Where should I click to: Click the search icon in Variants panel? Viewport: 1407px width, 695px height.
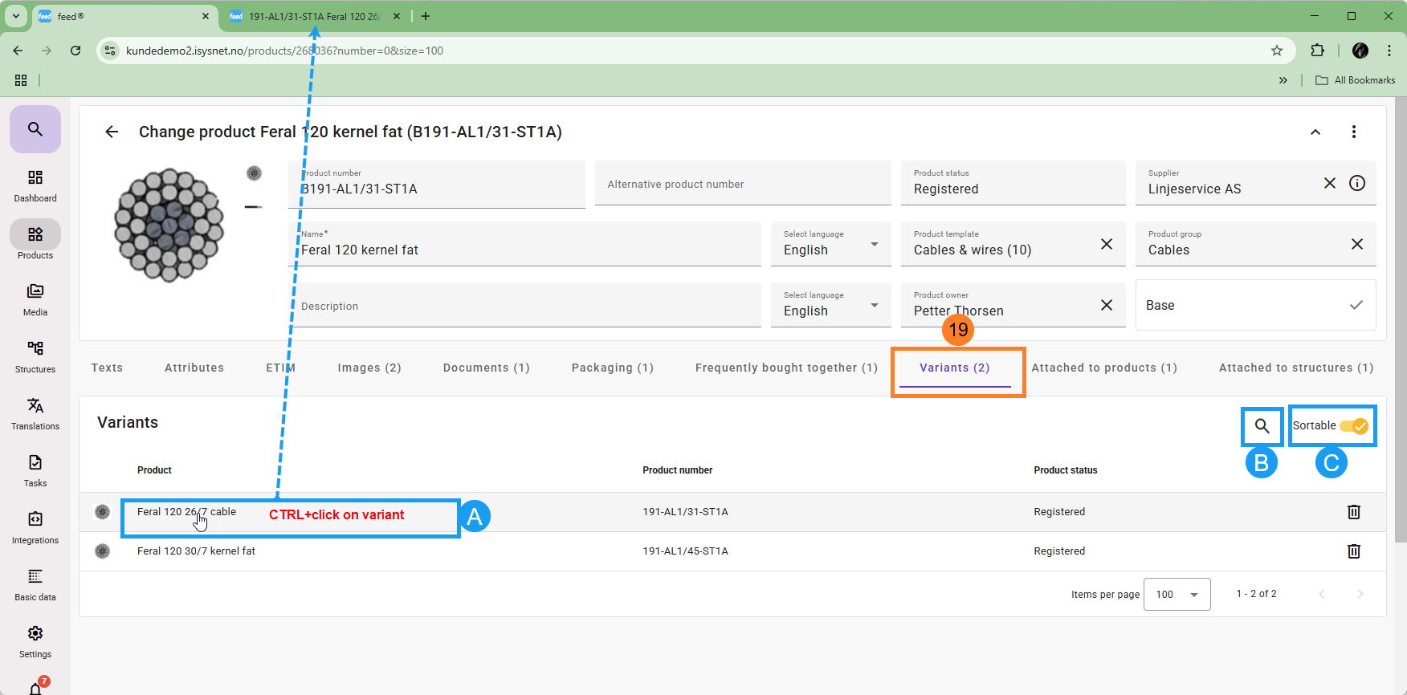(x=1262, y=426)
